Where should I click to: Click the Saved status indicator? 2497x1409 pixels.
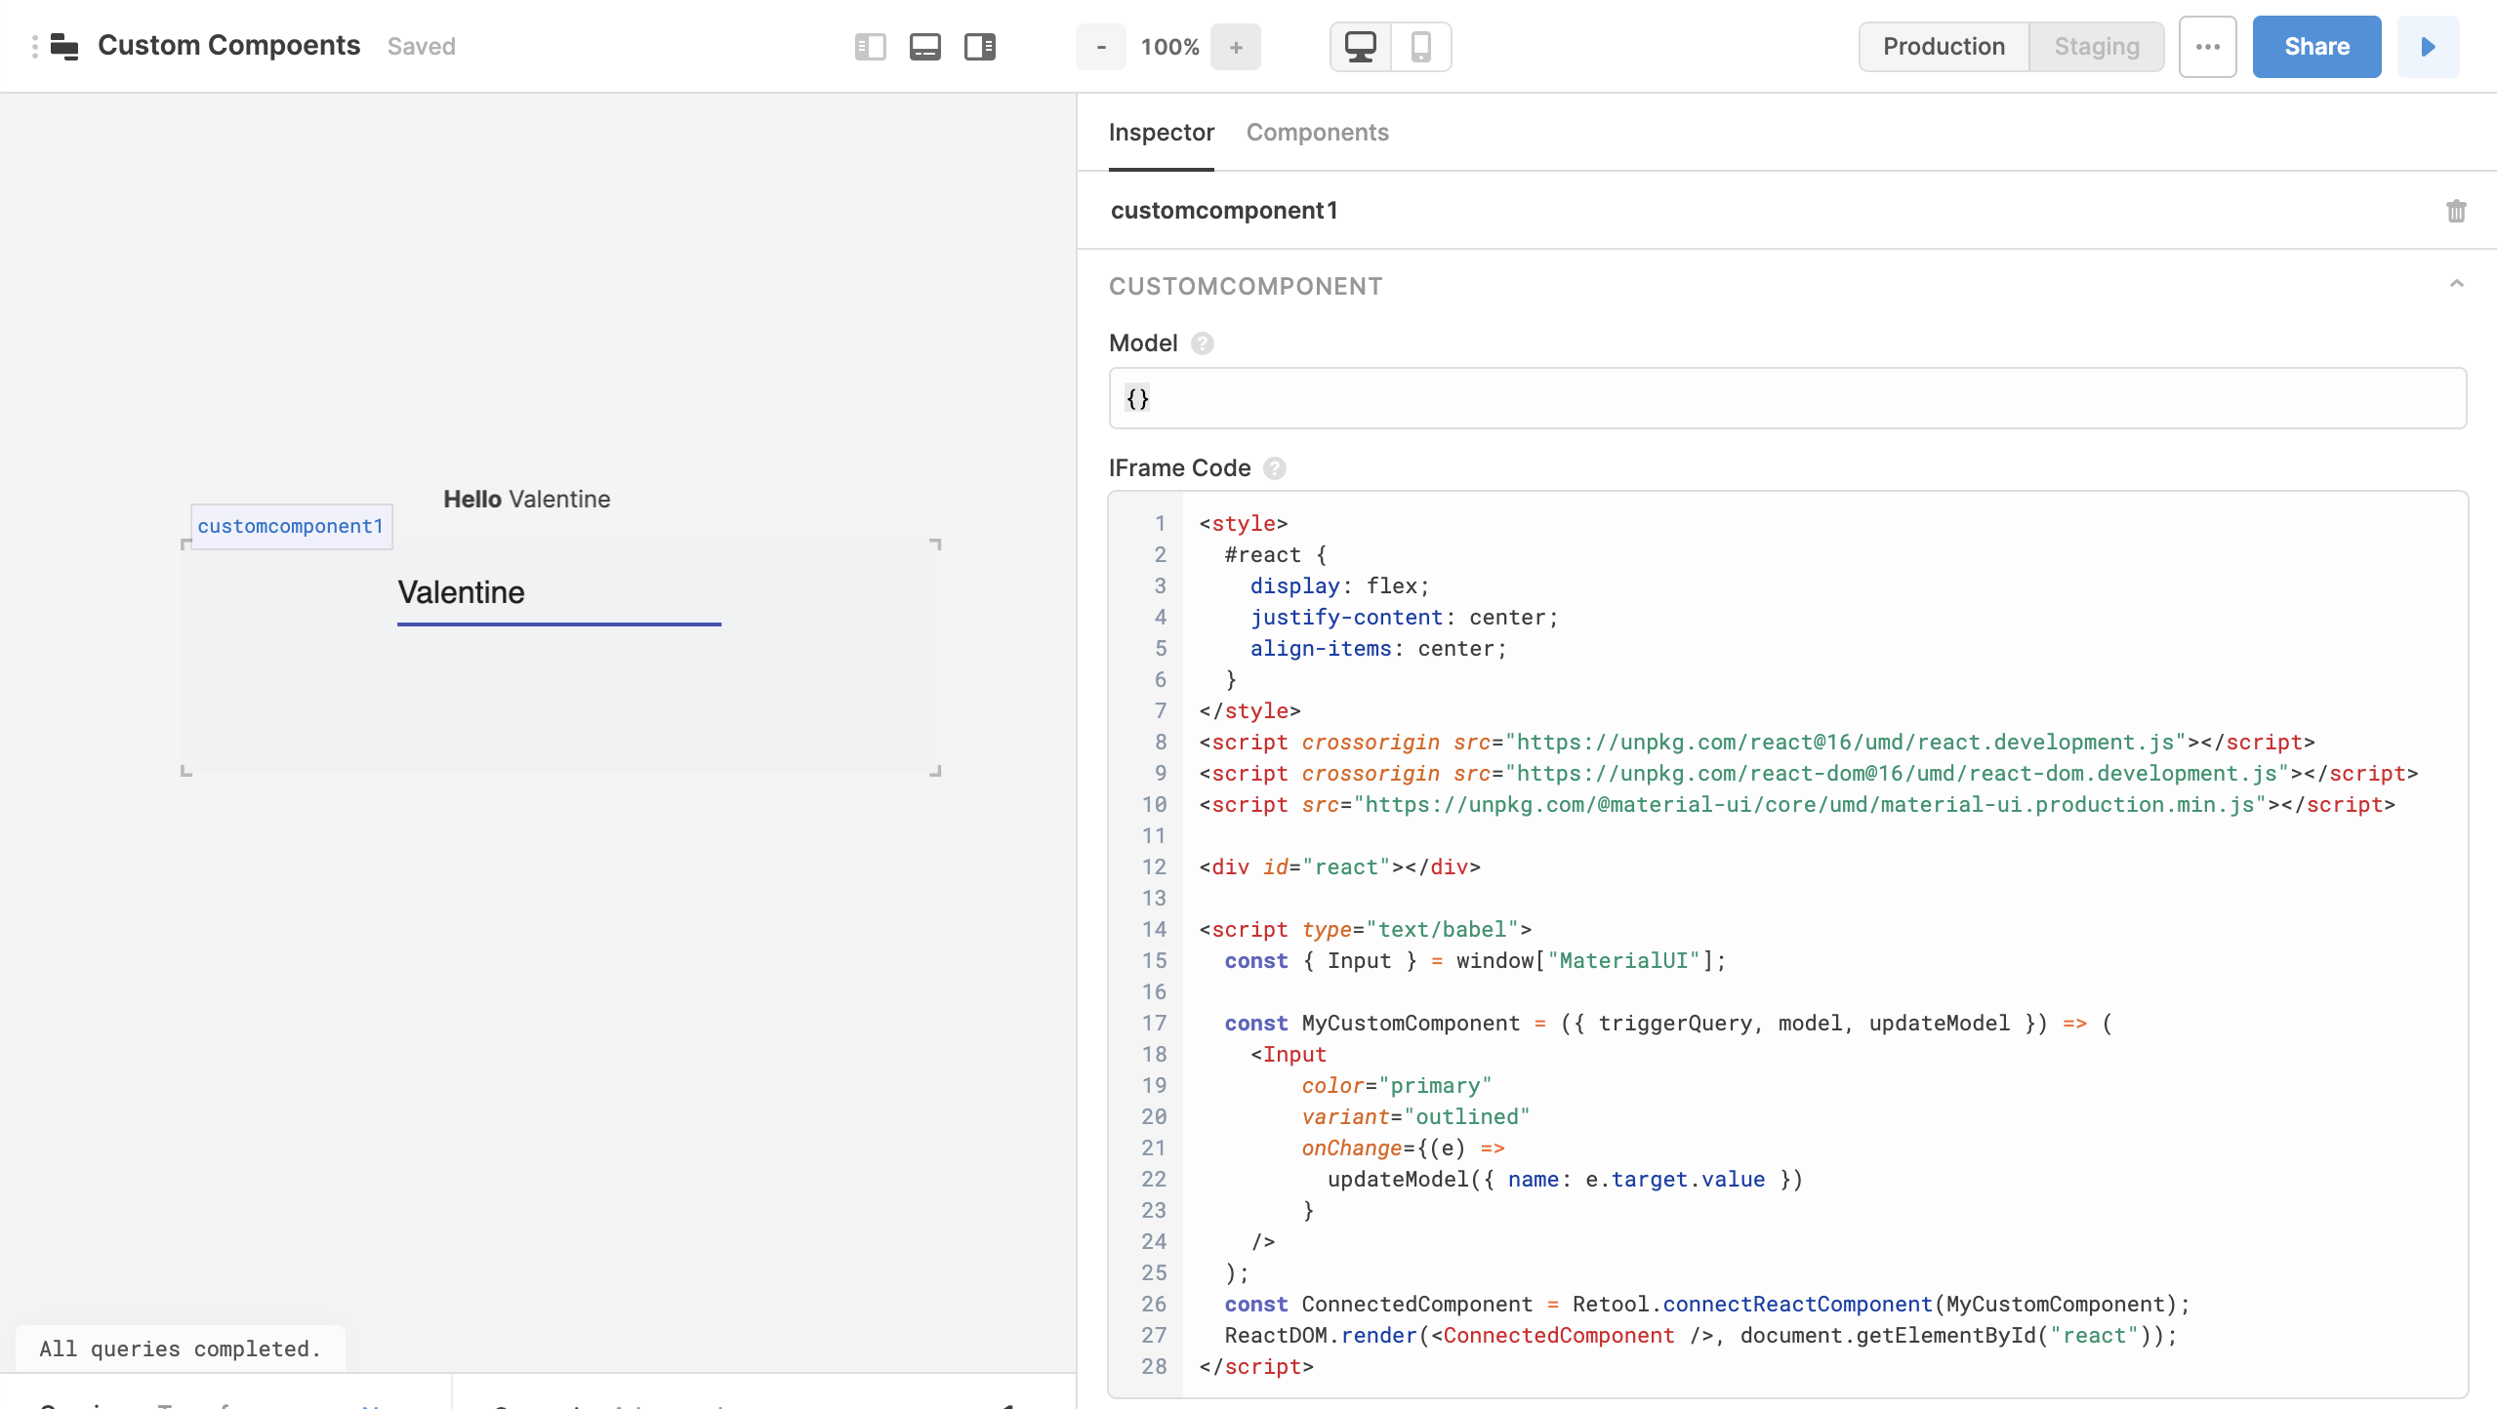[422, 47]
